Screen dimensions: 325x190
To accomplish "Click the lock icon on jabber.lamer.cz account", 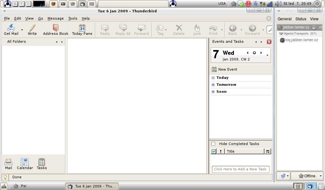I will coord(314,27).
